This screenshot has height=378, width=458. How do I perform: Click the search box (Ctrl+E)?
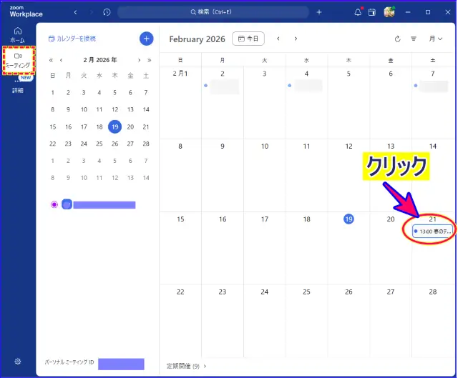(213, 12)
